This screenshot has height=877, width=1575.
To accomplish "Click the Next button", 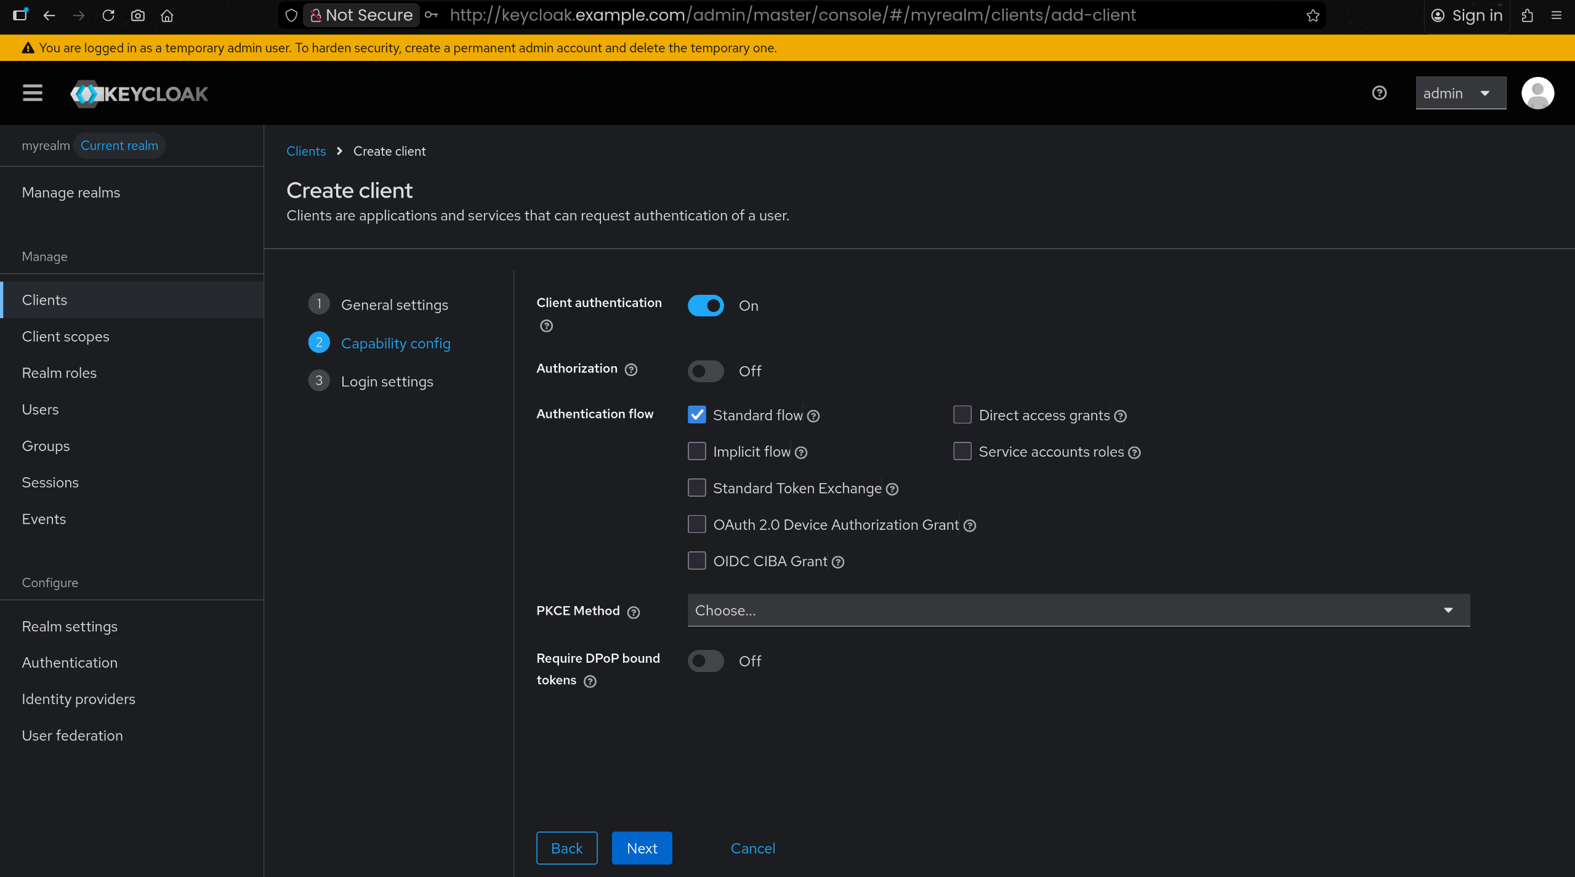I will tap(642, 848).
